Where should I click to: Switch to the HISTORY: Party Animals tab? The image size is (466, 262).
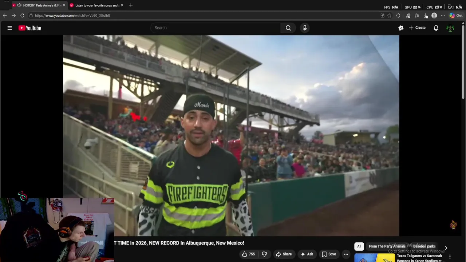(39, 5)
